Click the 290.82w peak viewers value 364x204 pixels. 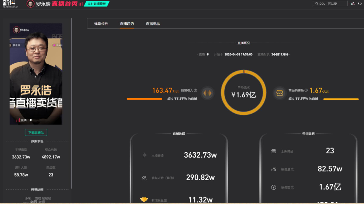click(x=200, y=178)
